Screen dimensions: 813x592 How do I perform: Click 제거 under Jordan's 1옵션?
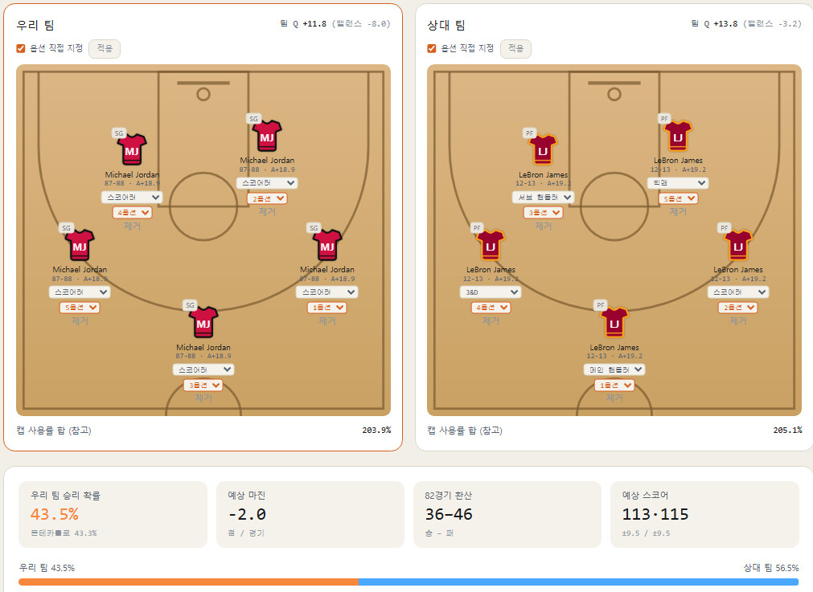[327, 321]
